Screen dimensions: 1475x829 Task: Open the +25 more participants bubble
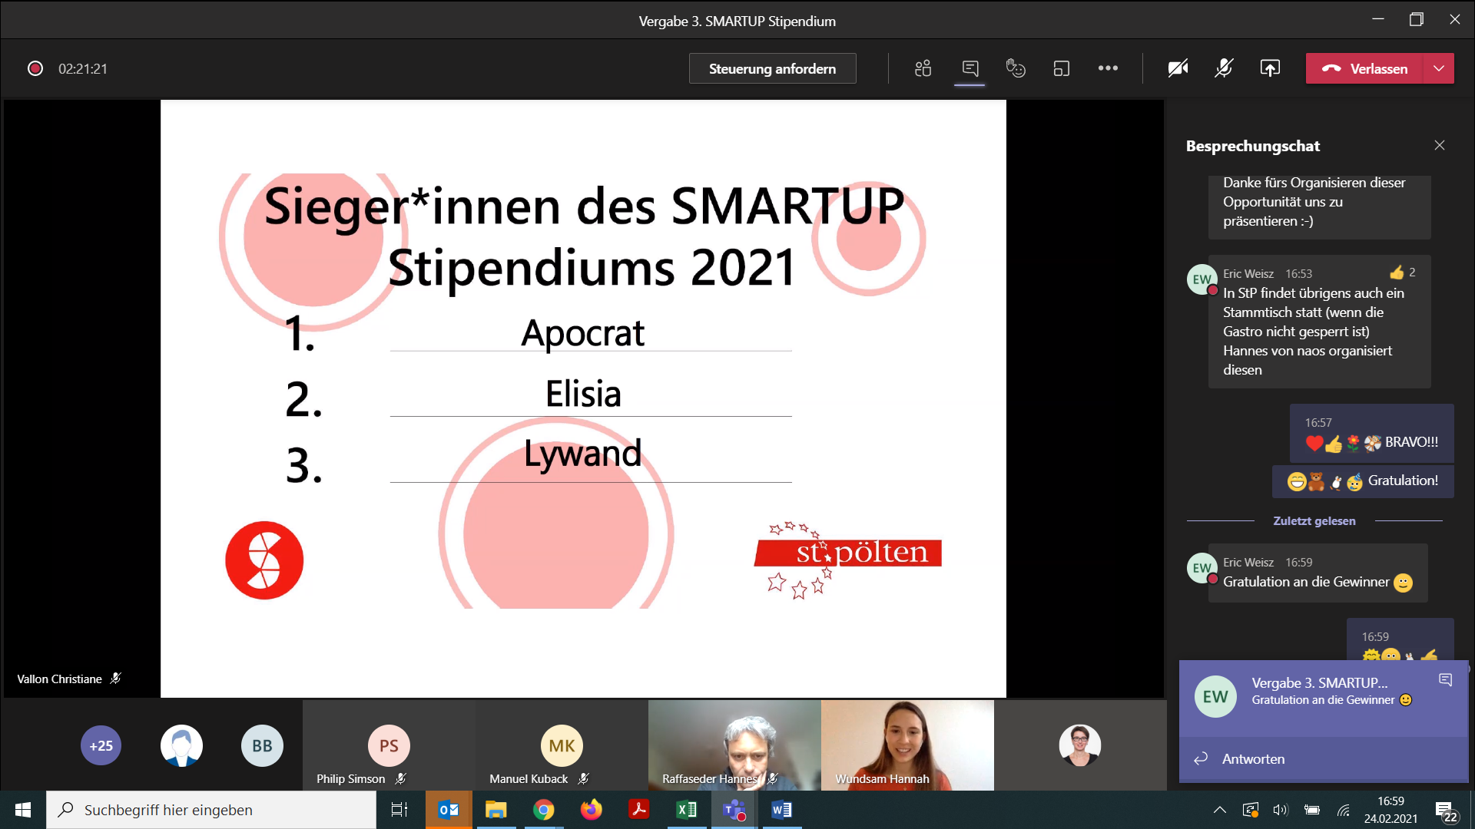coord(101,745)
